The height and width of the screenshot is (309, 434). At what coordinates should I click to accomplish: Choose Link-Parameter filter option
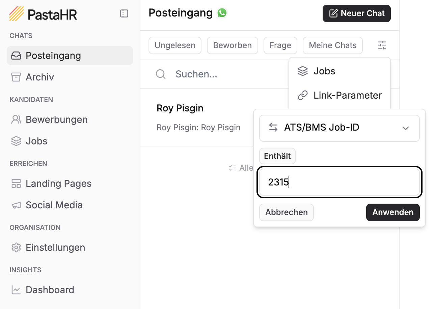[x=347, y=95]
